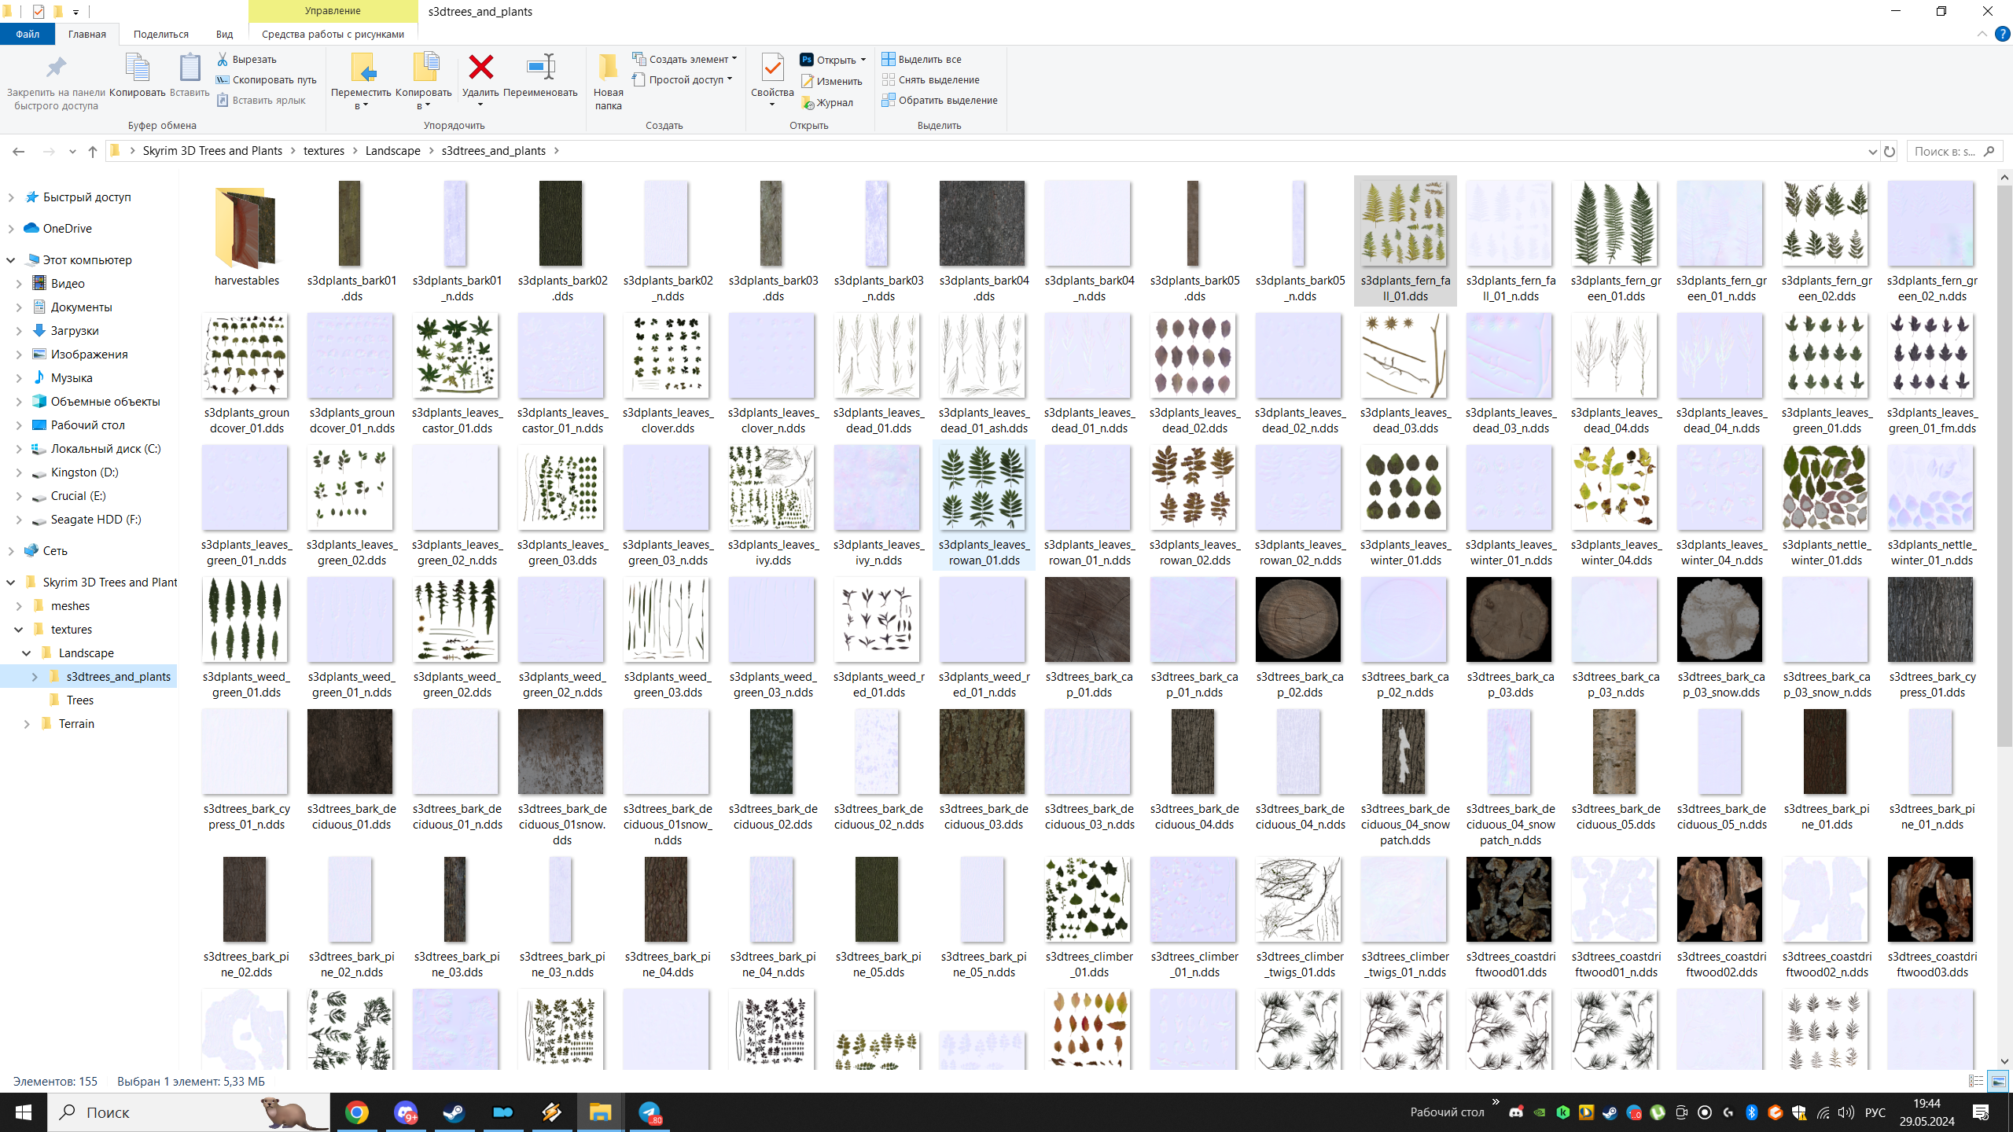Screen dimensions: 2013x1132
Task: Expand the Terrain folder in tree
Action: pyautogui.click(x=27, y=723)
